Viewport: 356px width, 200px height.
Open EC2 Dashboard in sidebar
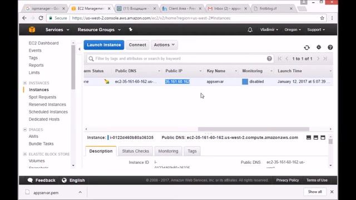point(43,43)
